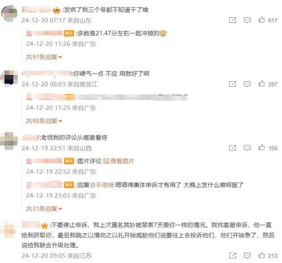Open avatar of the Jiangsu commenter
282x263 pixels.
click(9, 230)
